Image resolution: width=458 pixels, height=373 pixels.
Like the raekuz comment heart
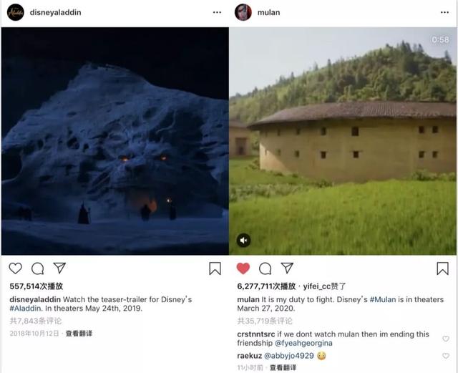(446, 356)
